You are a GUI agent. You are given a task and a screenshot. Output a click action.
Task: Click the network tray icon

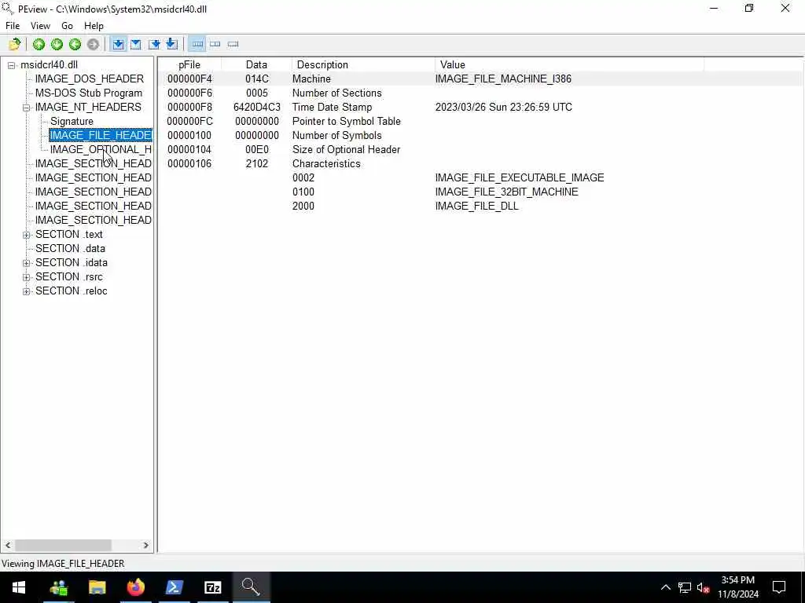tap(685, 587)
